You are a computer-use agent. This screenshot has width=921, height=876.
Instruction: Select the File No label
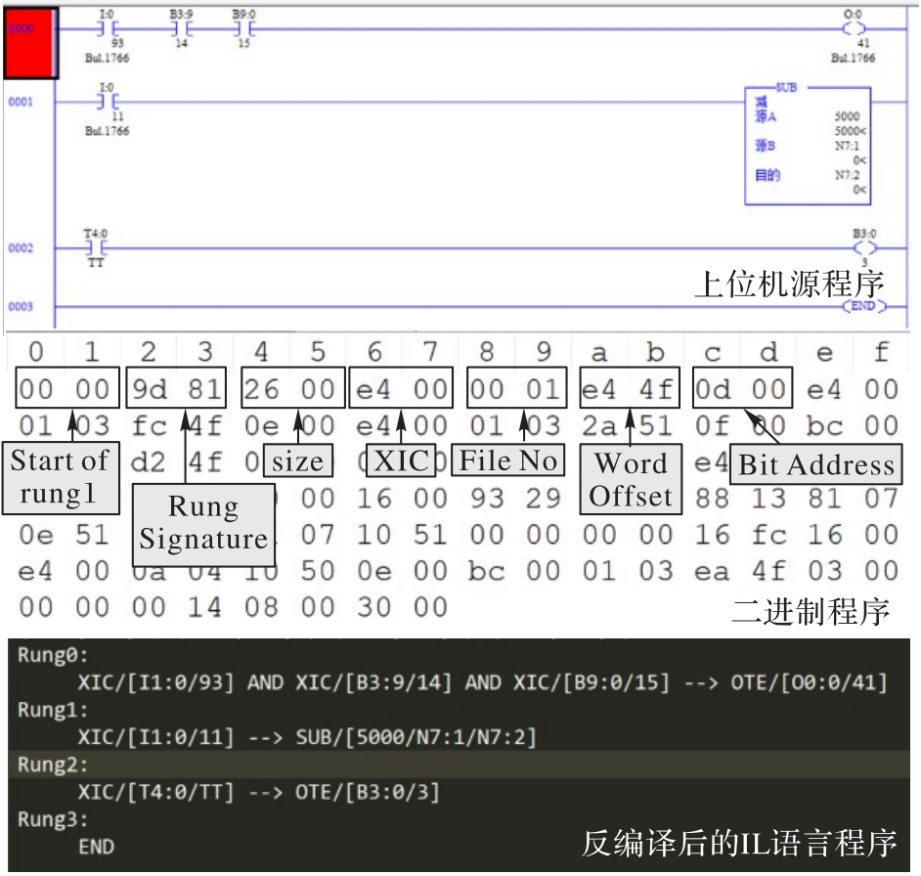pos(507,460)
